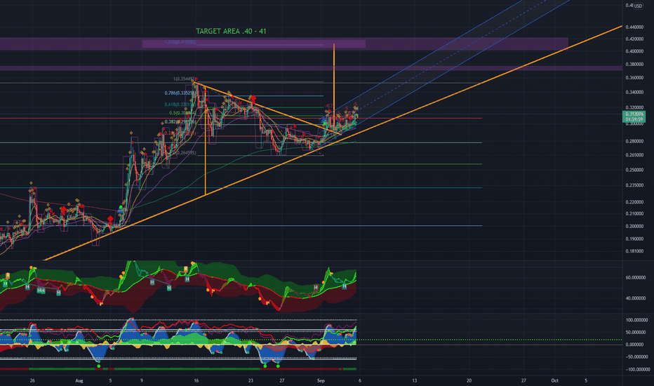Select the 1.618 Fibonacci extension label
The image size is (654, 386).
[180, 42]
